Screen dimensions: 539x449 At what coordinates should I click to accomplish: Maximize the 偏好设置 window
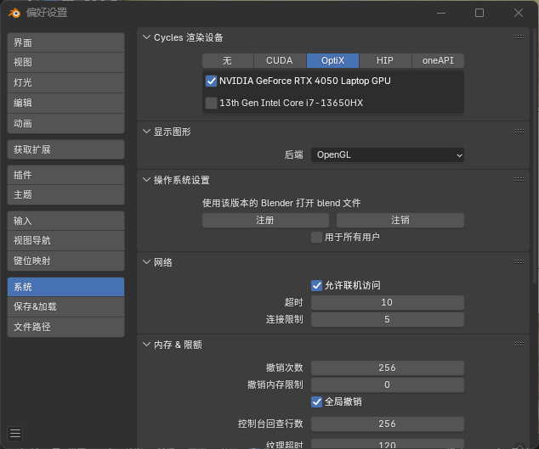tap(479, 13)
